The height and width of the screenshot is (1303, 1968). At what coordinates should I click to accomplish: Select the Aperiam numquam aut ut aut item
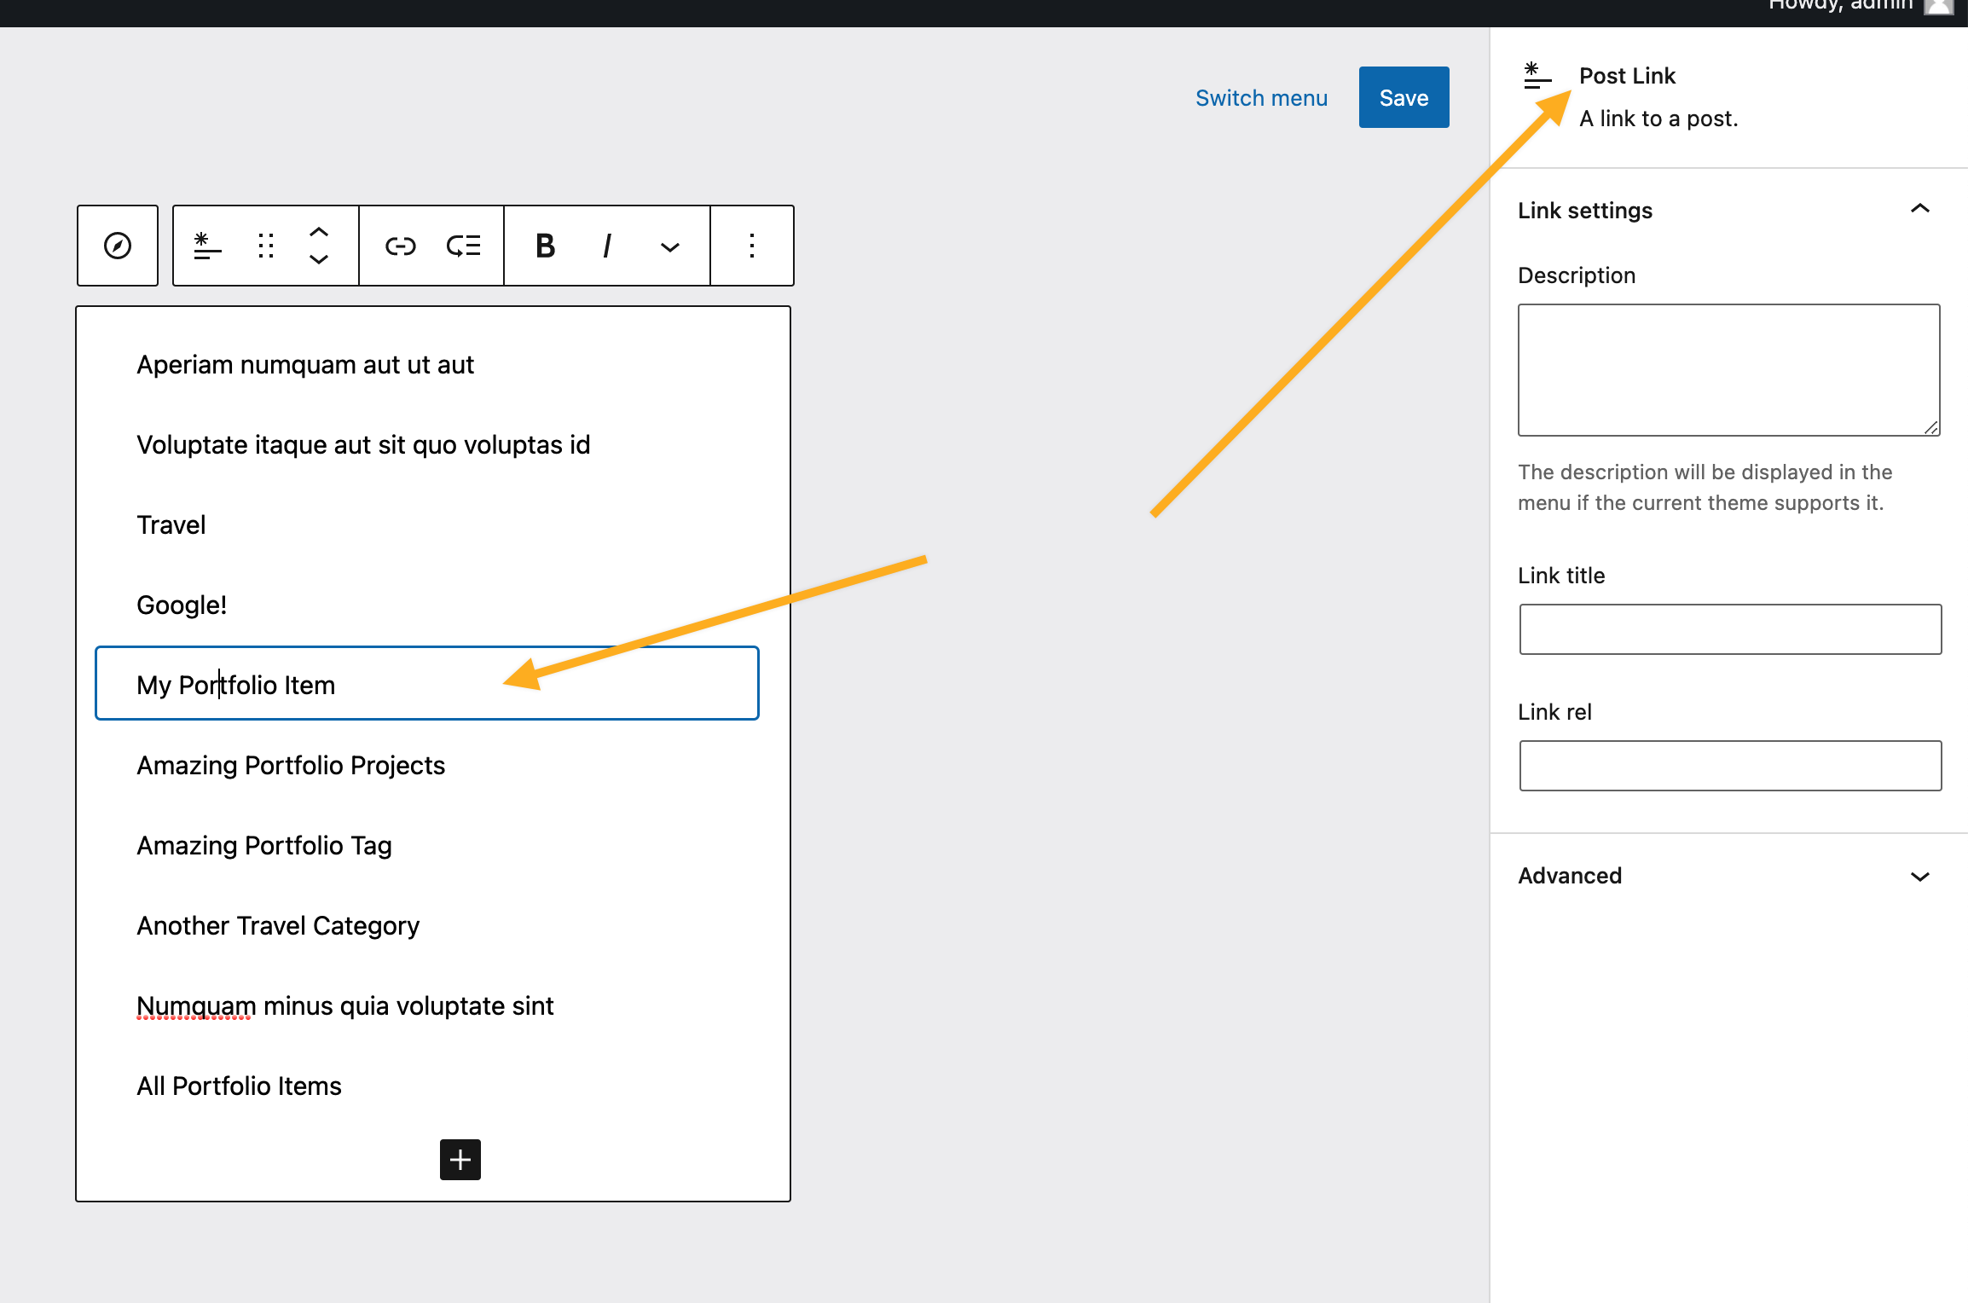pos(305,365)
